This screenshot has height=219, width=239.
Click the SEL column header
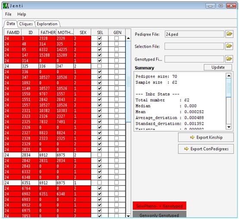100,32
